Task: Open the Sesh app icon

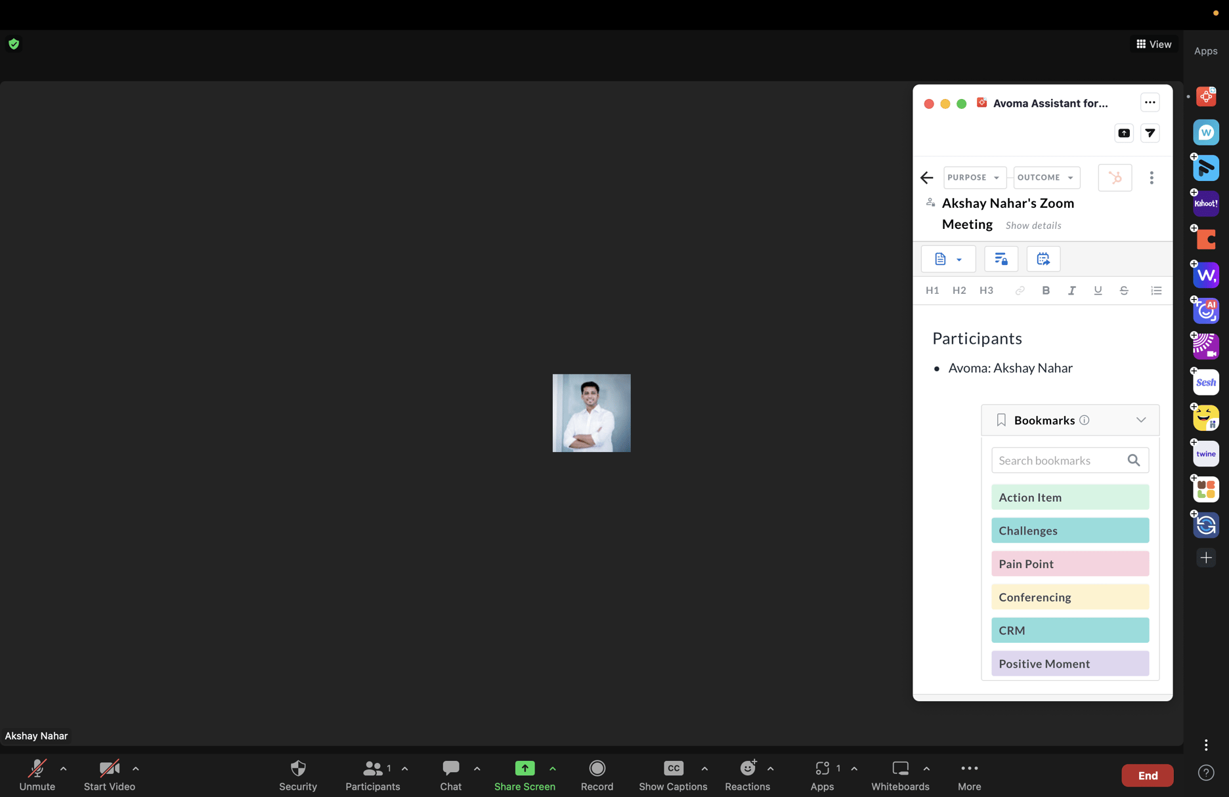Action: (1205, 382)
